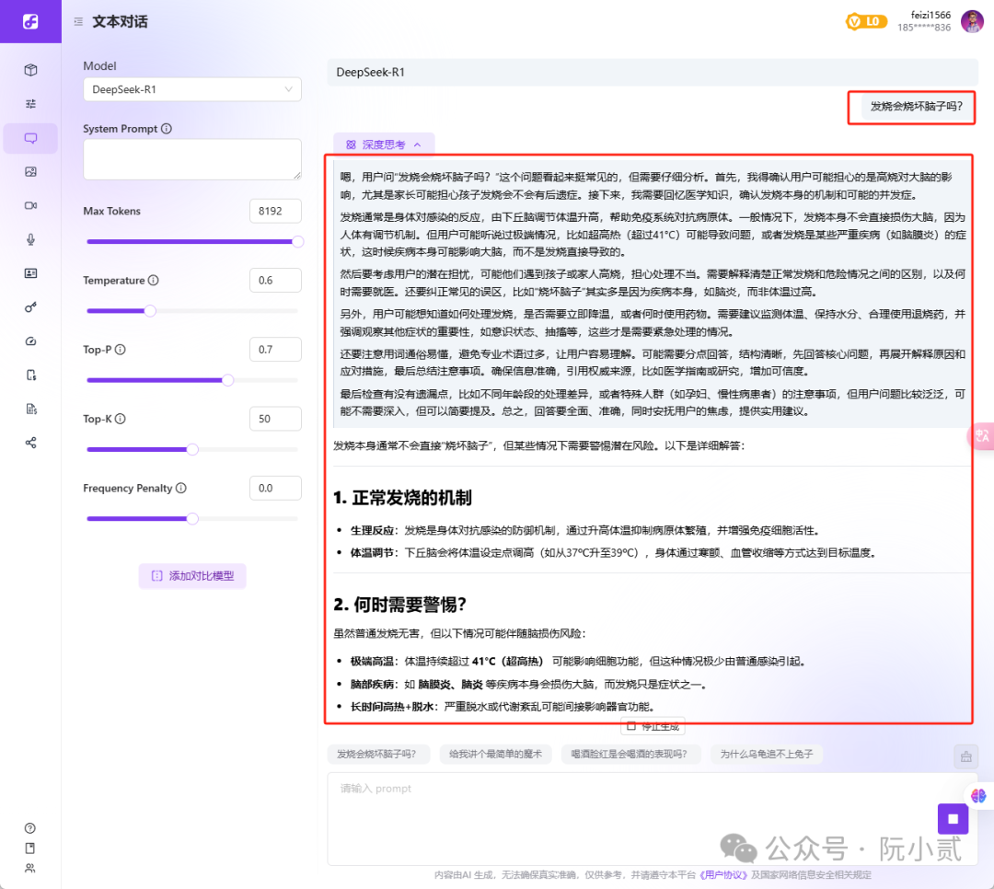Select suggestion 为什么乌龟追不上兔子
Viewport: 994px width, 889px height.
767,754
